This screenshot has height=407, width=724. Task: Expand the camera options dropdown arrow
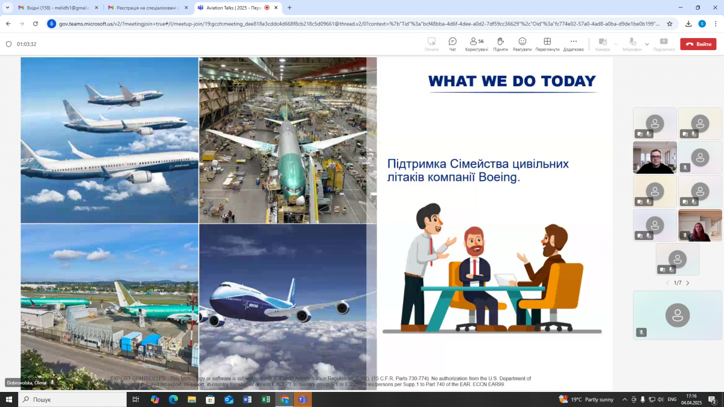(x=616, y=44)
